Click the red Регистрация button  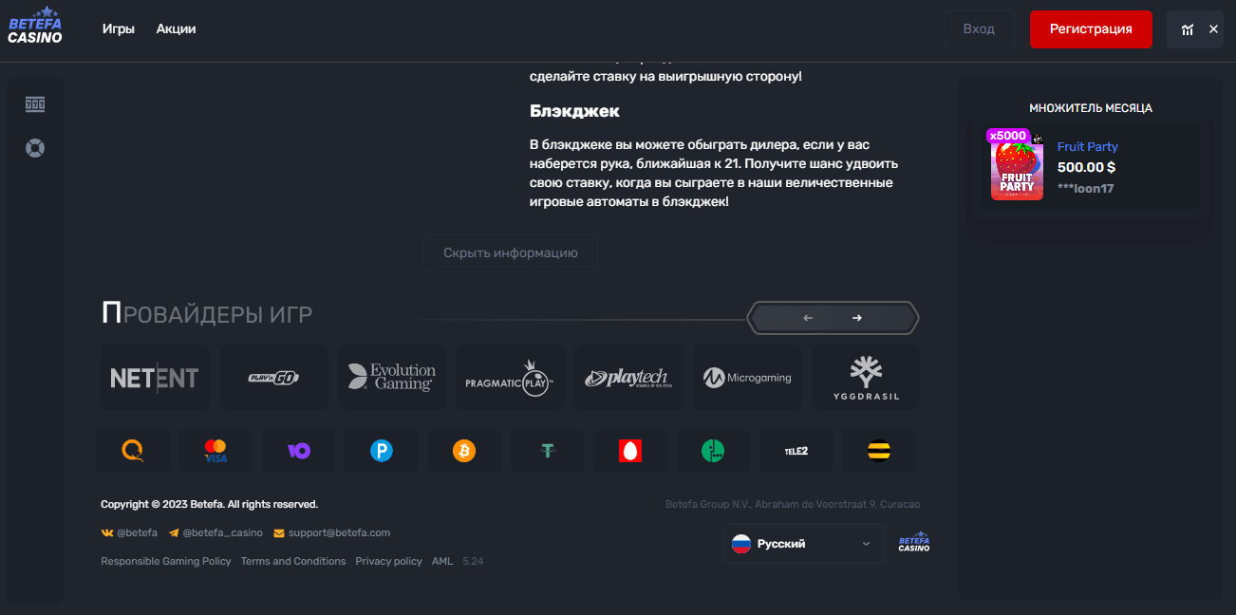[x=1091, y=29]
